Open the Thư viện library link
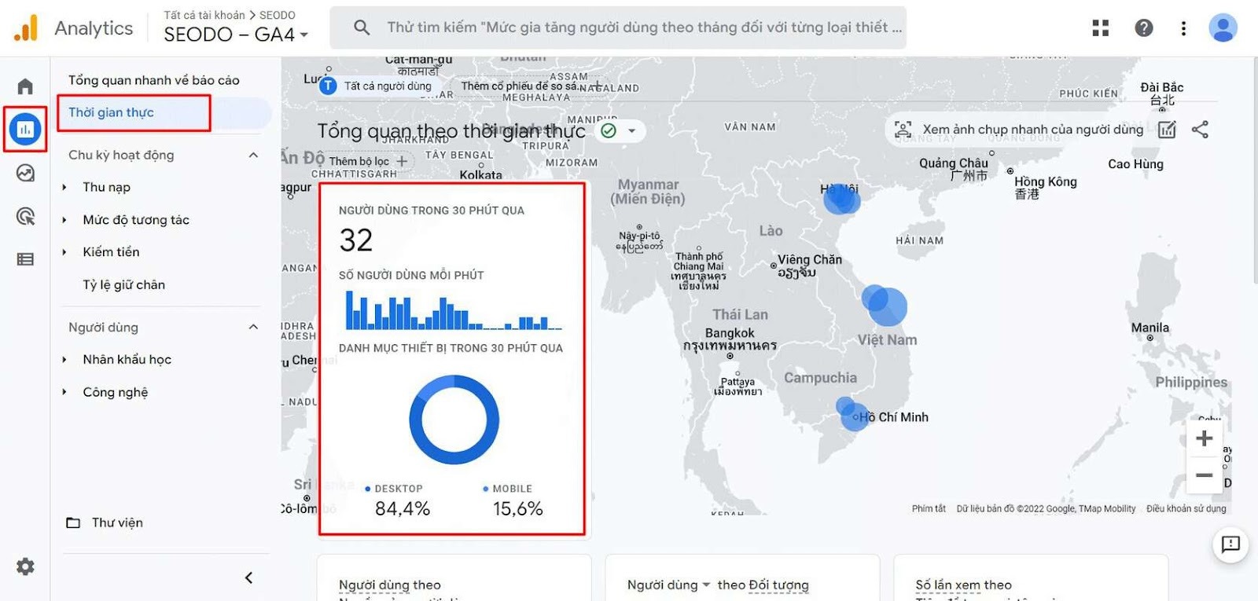1258x601 pixels. tap(116, 522)
